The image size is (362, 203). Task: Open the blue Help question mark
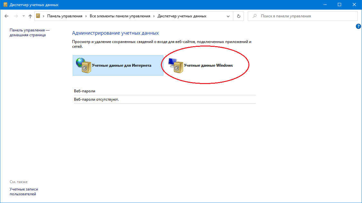coord(358,27)
